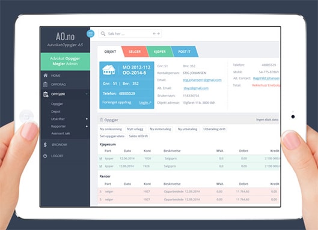Click the Oppdrag clipboard icon

point(46,84)
